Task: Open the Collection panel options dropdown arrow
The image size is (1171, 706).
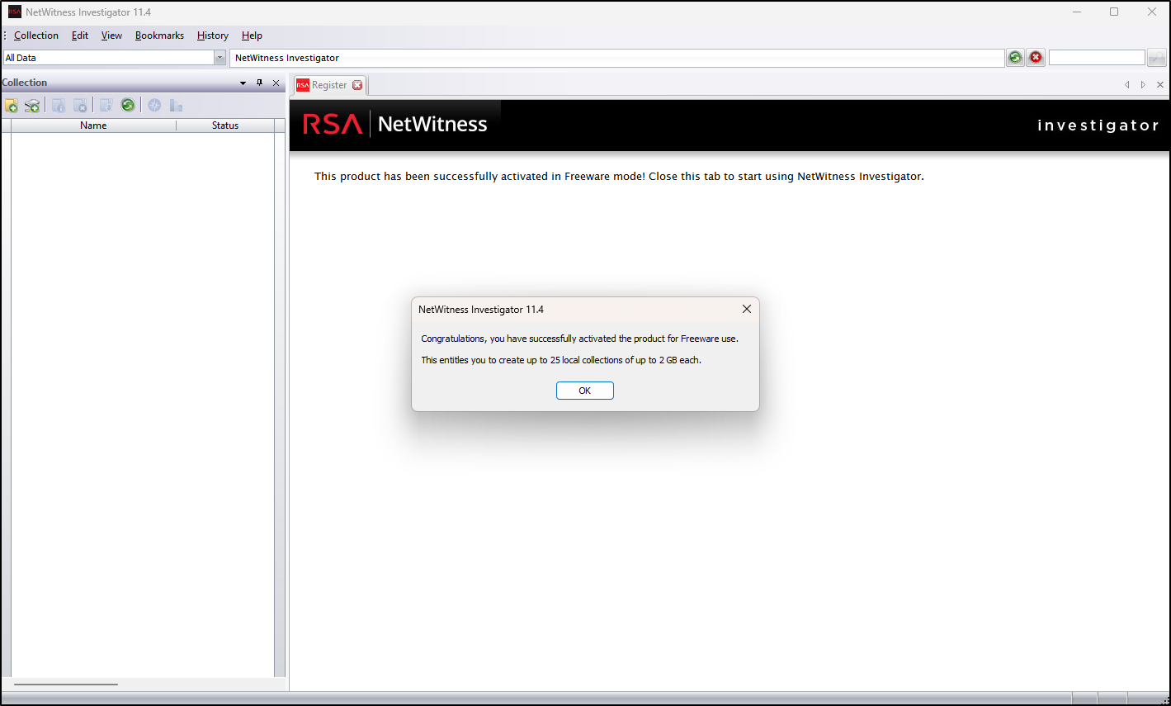Action: click(x=243, y=83)
